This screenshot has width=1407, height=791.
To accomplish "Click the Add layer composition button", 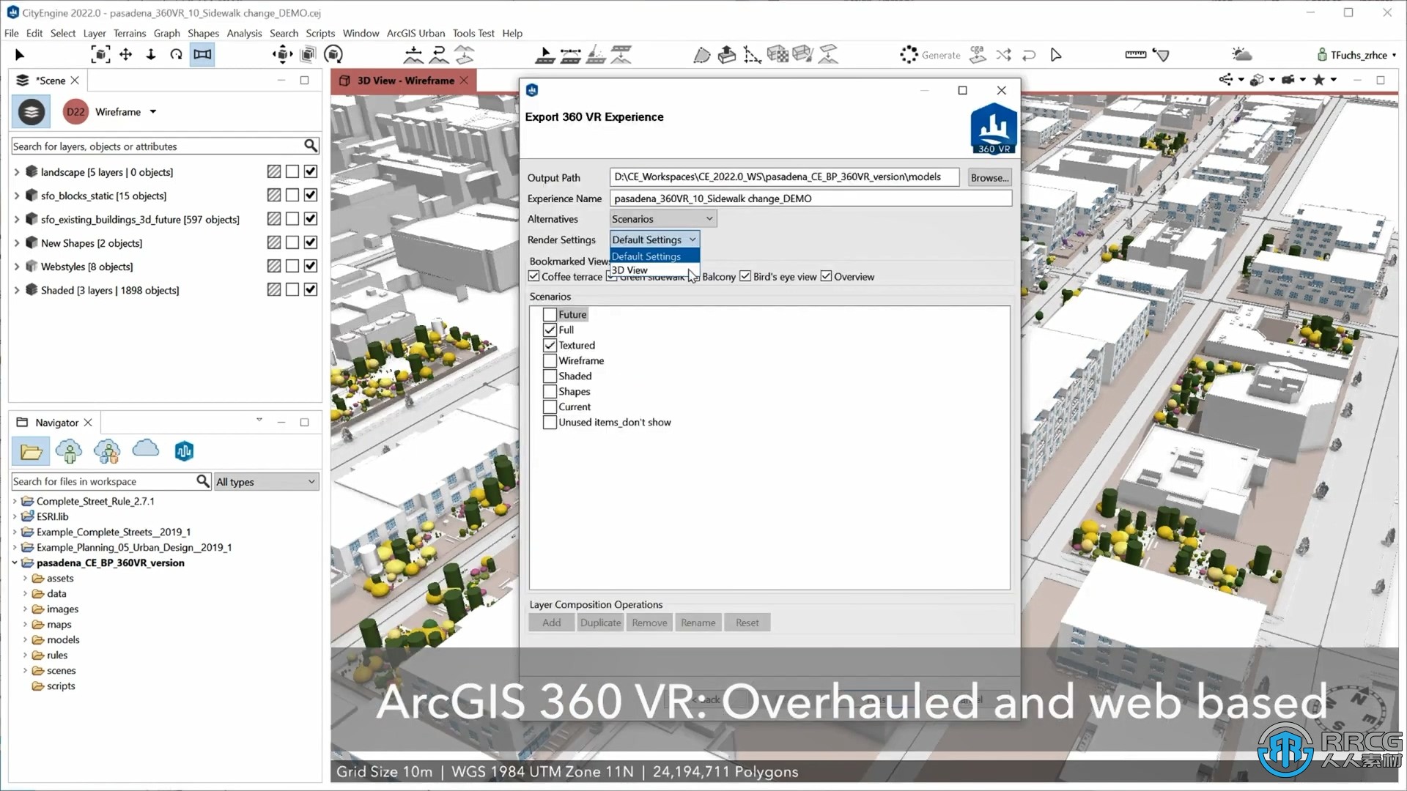I will coord(551,623).
